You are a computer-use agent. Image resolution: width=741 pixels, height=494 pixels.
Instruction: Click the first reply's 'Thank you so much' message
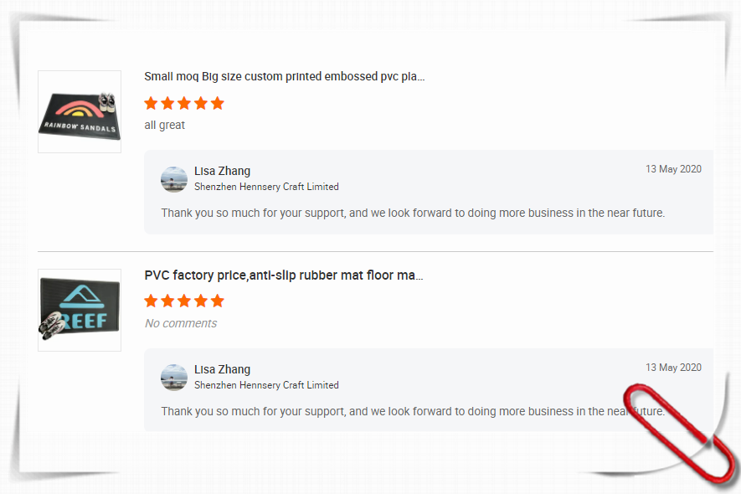(x=413, y=214)
